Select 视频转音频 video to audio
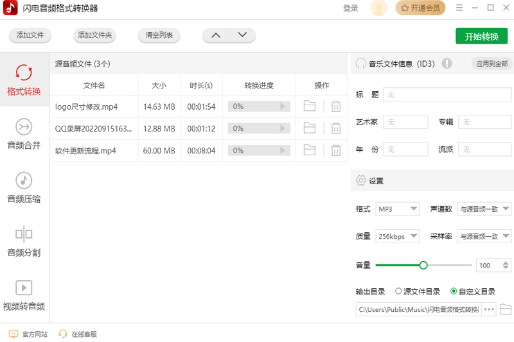 coord(24,295)
